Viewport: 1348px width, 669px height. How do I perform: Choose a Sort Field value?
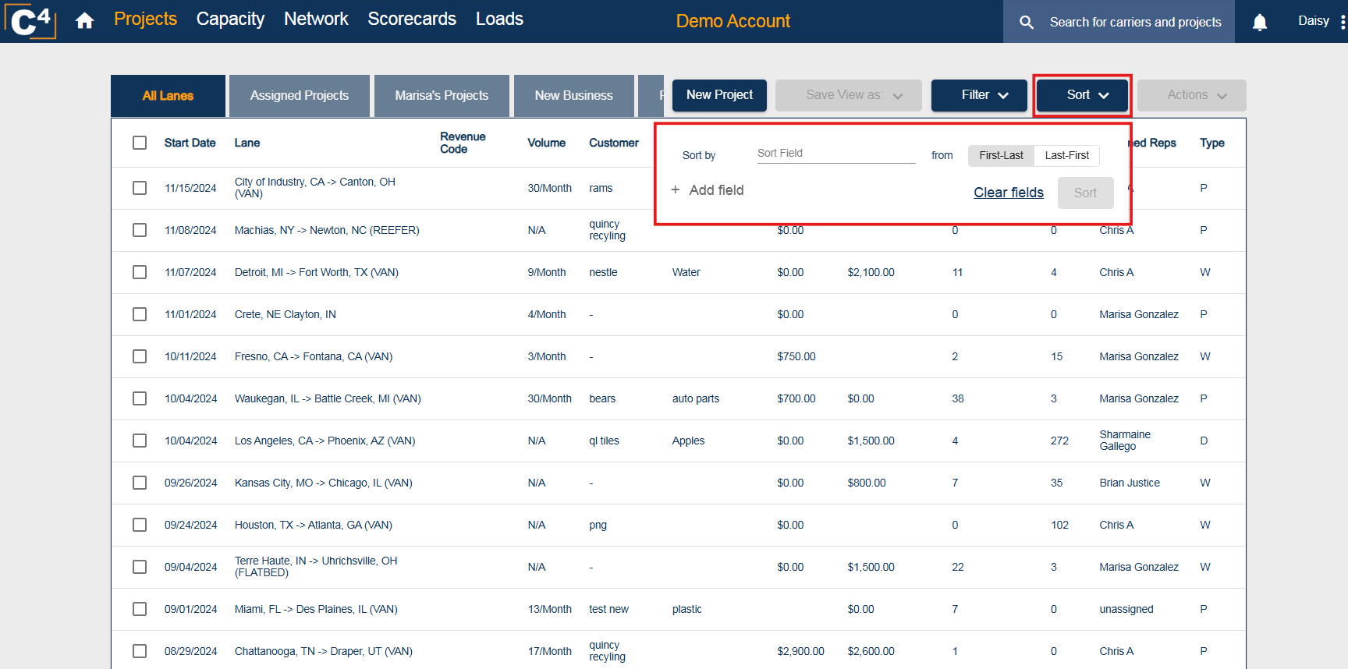click(835, 154)
